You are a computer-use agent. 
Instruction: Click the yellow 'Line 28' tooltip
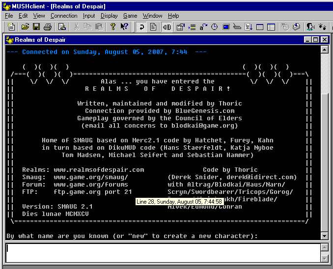179,201
